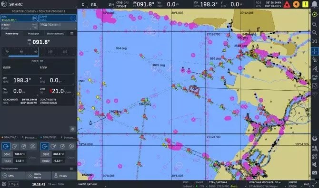Open the 3 M range scale dropdown
The image size is (319, 188).
111,4
